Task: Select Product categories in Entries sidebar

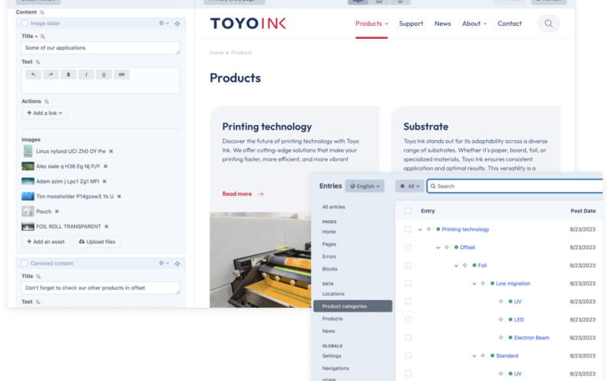Action: [352, 306]
